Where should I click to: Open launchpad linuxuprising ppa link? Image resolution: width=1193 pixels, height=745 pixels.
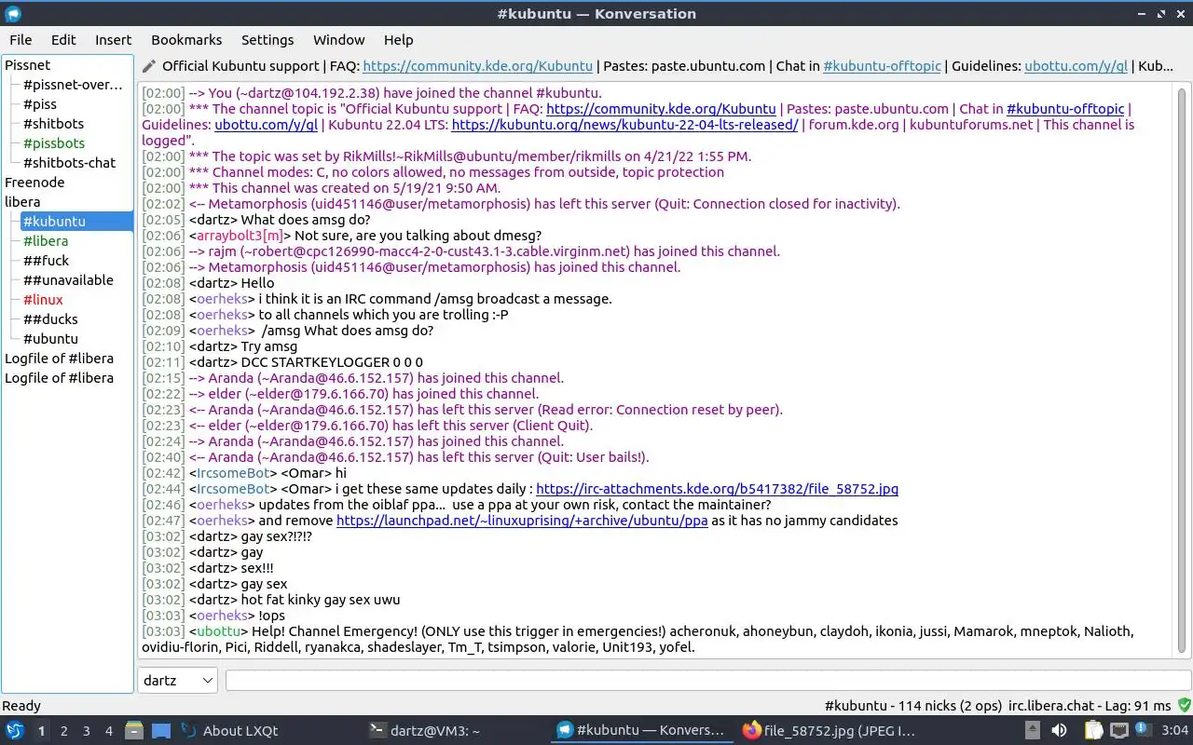[522, 521]
